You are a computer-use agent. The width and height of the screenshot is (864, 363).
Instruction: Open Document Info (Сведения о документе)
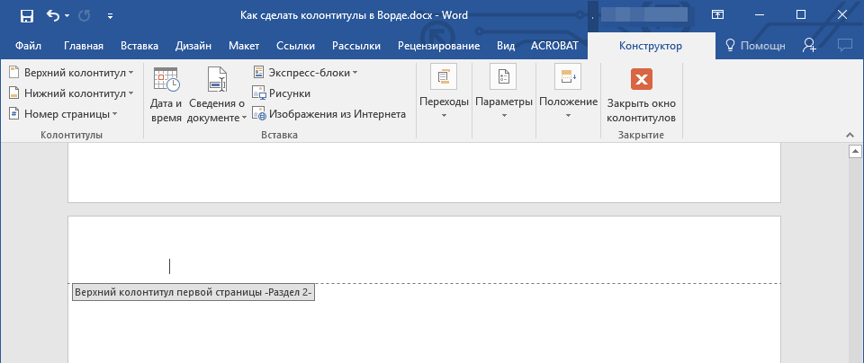click(217, 96)
